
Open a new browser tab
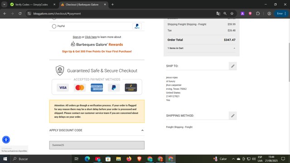click(x=112, y=5)
